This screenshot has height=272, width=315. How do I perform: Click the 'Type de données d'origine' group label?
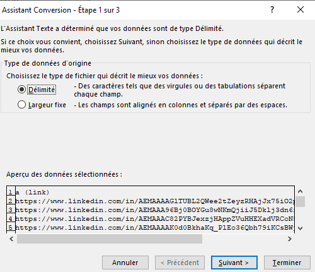[48, 63]
